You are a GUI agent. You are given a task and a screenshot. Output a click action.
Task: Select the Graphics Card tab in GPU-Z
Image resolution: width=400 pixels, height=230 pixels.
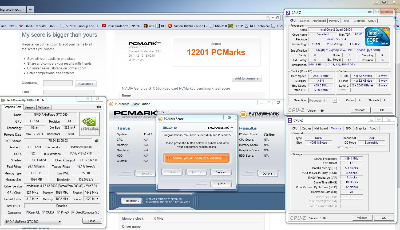point(13,107)
